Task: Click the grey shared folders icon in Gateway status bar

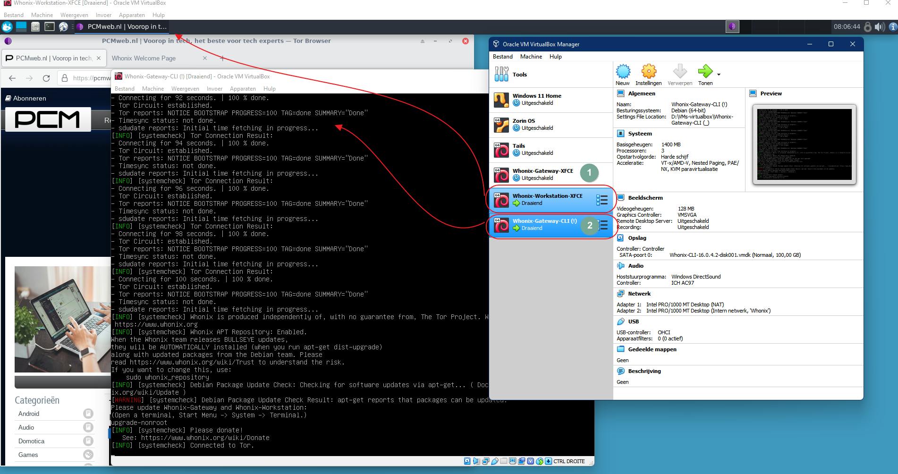Action: tap(503, 461)
